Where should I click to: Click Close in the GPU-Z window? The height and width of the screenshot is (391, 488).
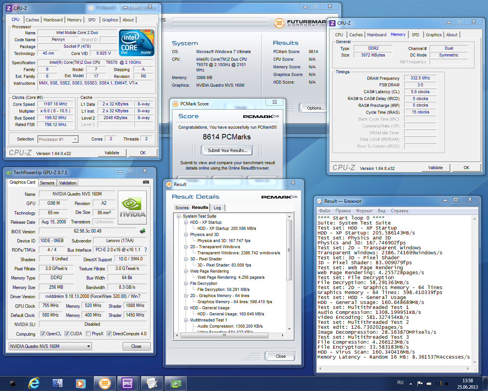136,346
